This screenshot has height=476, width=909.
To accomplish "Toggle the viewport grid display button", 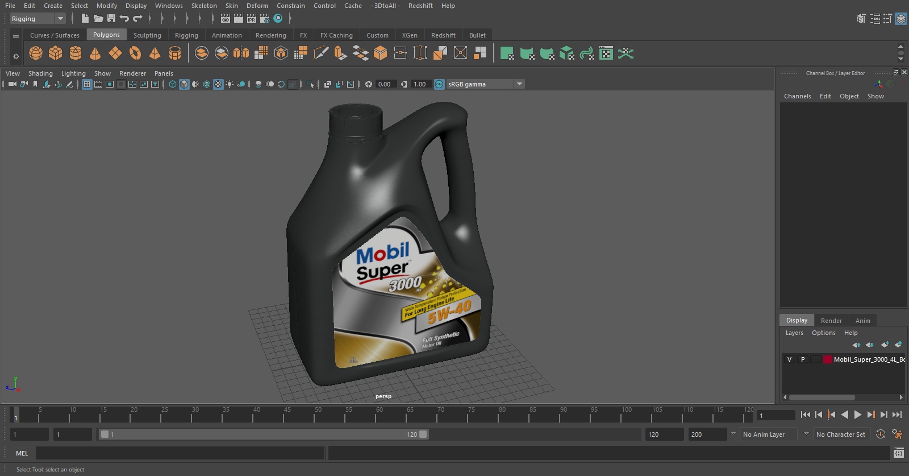I will click(x=87, y=84).
